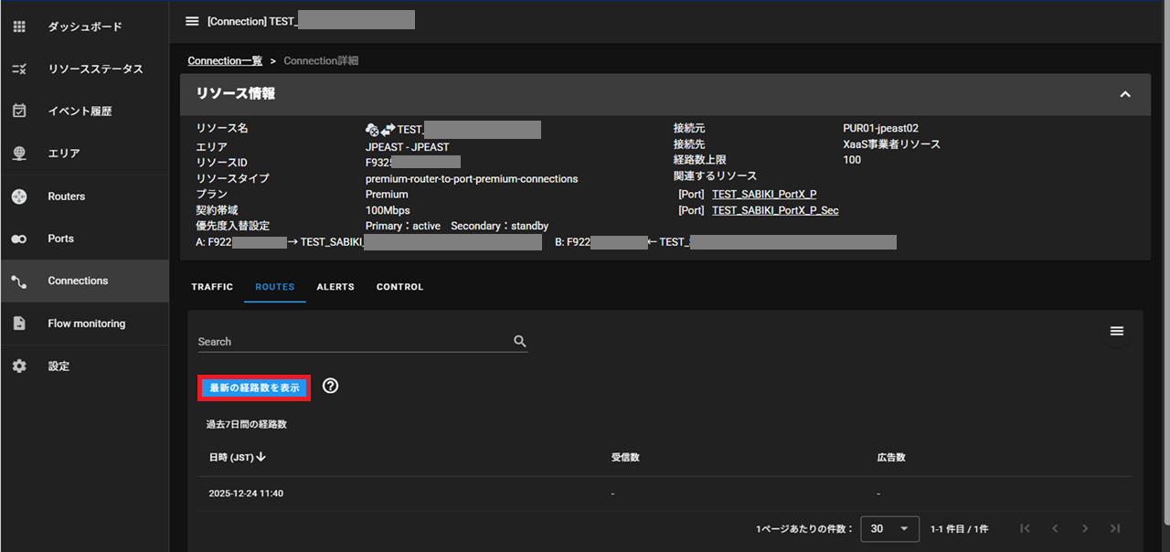The height and width of the screenshot is (552, 1170).
Task: Open the CONTROL tab
Action: click(399, 287)
